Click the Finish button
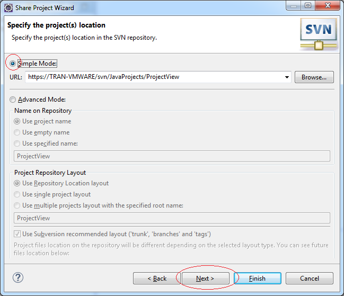Viewport: 344px width, 296px height. (x=258, y=279)
